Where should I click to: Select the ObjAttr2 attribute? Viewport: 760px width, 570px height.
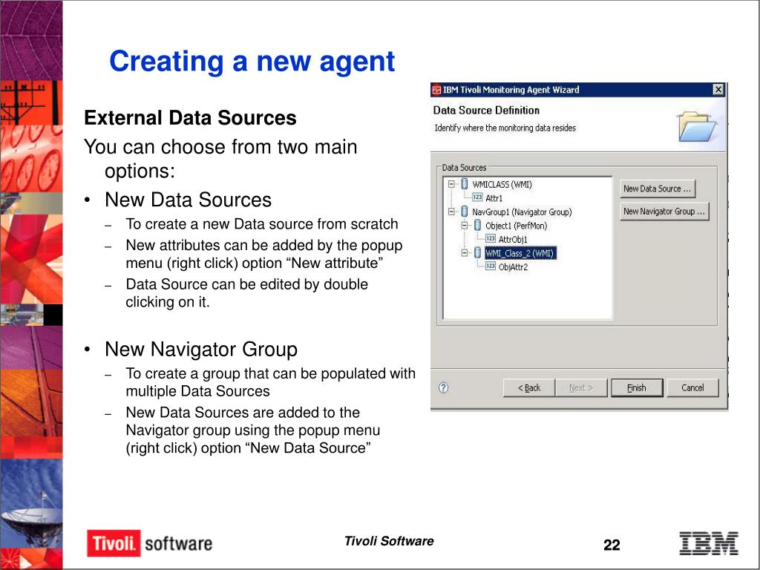pyautogui.click(x=513, y=267)
